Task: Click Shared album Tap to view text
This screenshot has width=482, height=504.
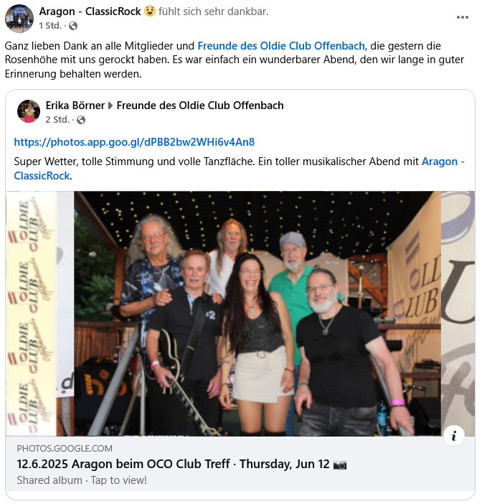Action: point(82,480)
